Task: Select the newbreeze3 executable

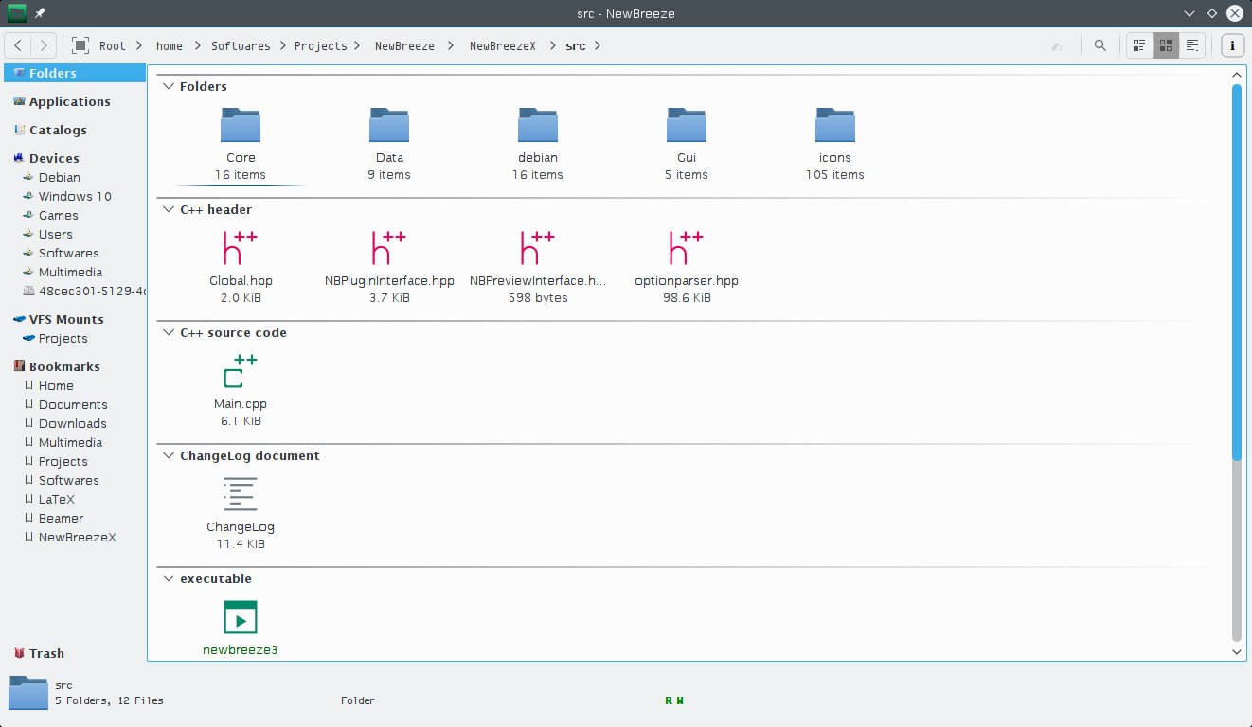Action: [x=241, y=628]
